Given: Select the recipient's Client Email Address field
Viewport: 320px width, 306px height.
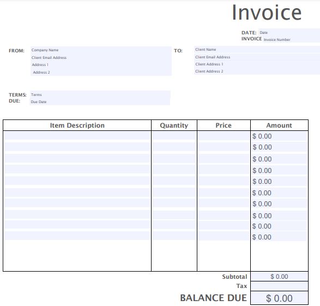Looking at the screenshot, I should (257, 57).
